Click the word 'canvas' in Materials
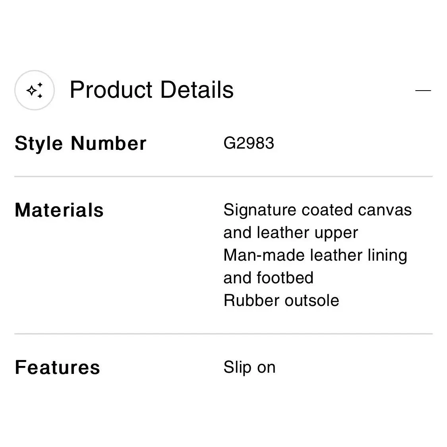The width and height of the screenshot is (447, 447). (x=385, y=210)
